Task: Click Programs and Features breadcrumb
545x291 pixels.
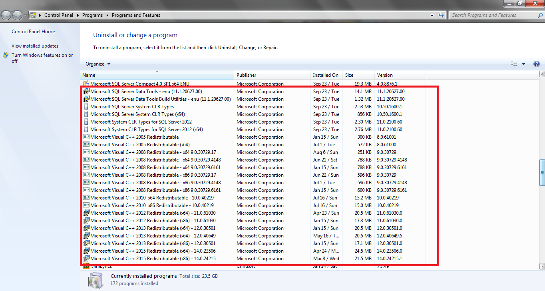Action: point(136,15)
